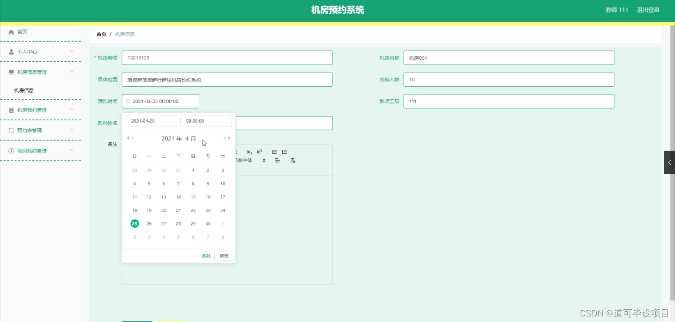The width and height of the screenshot is (675, 322).
Task: Select date 25 in the calendar
Action: pyautogui.click(x=135, y=223)
